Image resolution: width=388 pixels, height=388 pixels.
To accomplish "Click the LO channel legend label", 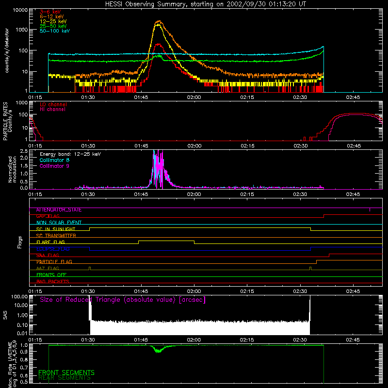I will point(53,104).
